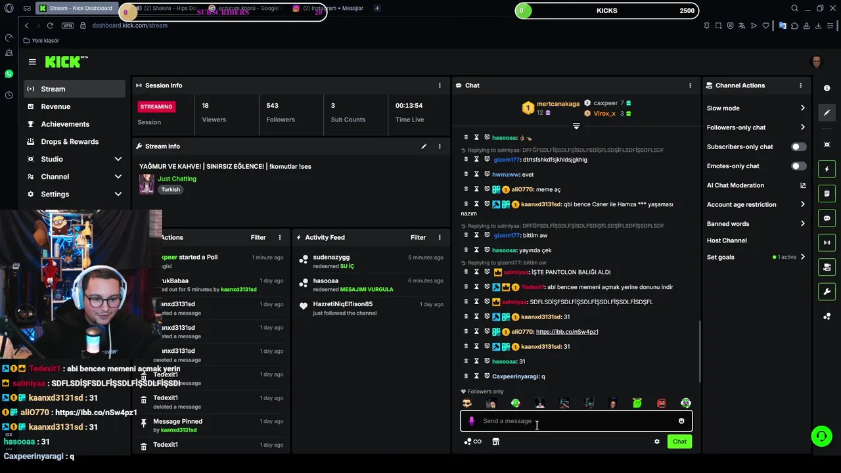The width and height of the screenshot is (841, 473).
Task: Toggle Subscribers-only chat switch
Action: tap(798, 147)
